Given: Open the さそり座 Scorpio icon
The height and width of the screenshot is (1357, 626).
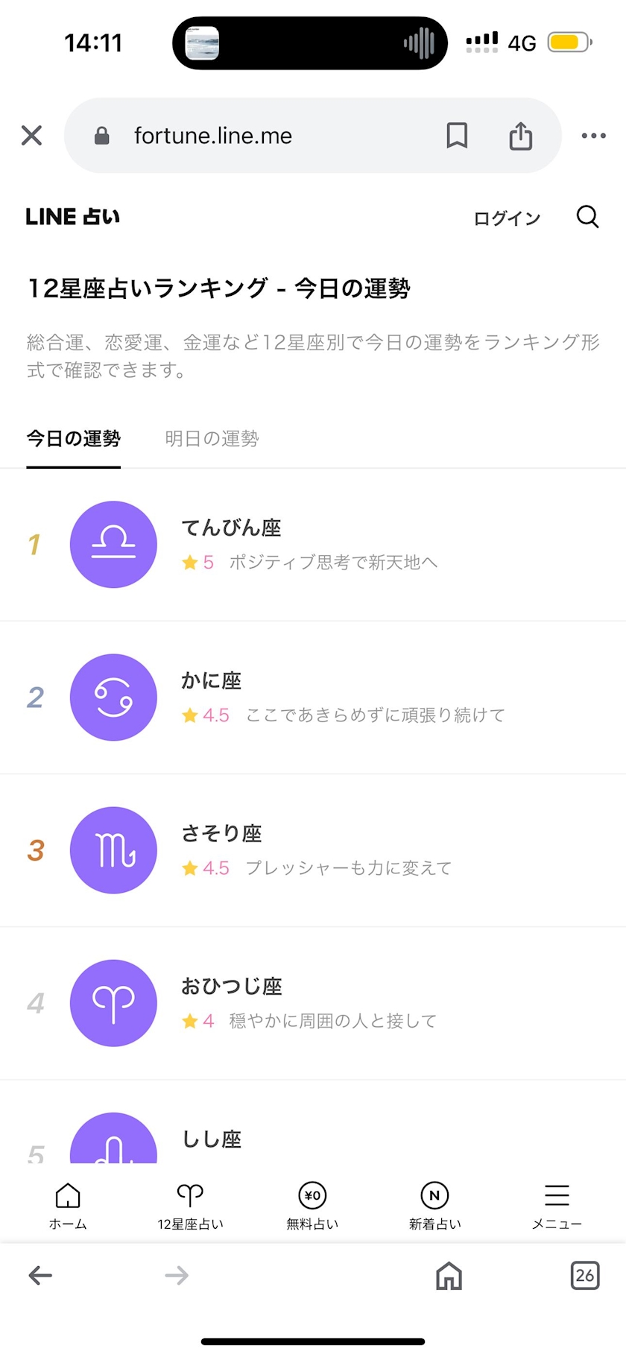Looking at the screenshot, I should tap(113, 850).
